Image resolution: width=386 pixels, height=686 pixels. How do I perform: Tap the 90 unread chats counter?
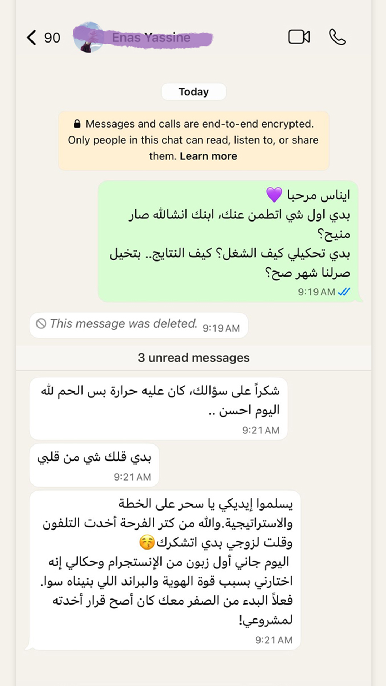click(x=52, y=38)
